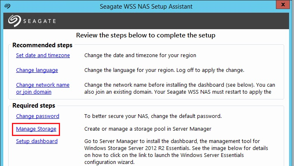Viewport: 294px width, 166px height.
Task: Open the Change password link
Action: 37,116
